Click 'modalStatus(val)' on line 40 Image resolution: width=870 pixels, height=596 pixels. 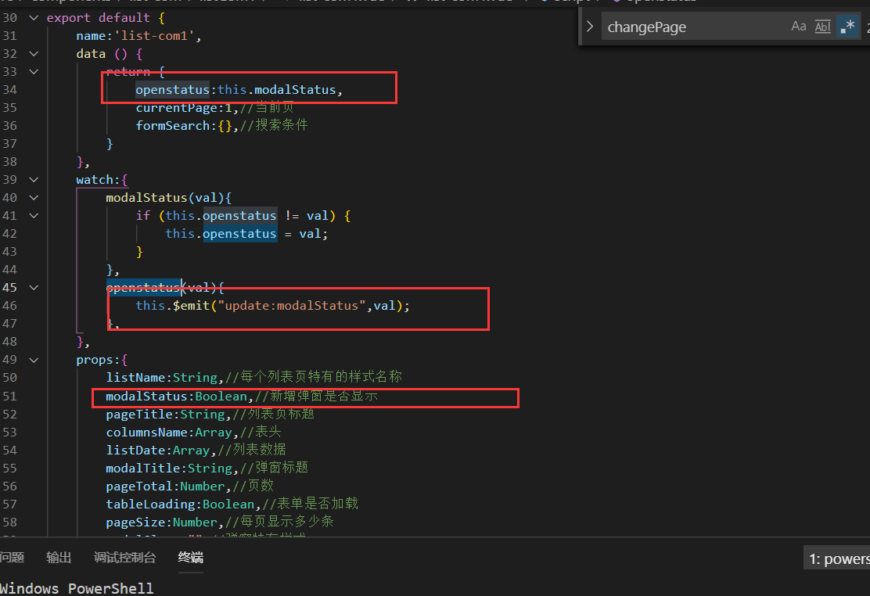pos(165,198)
